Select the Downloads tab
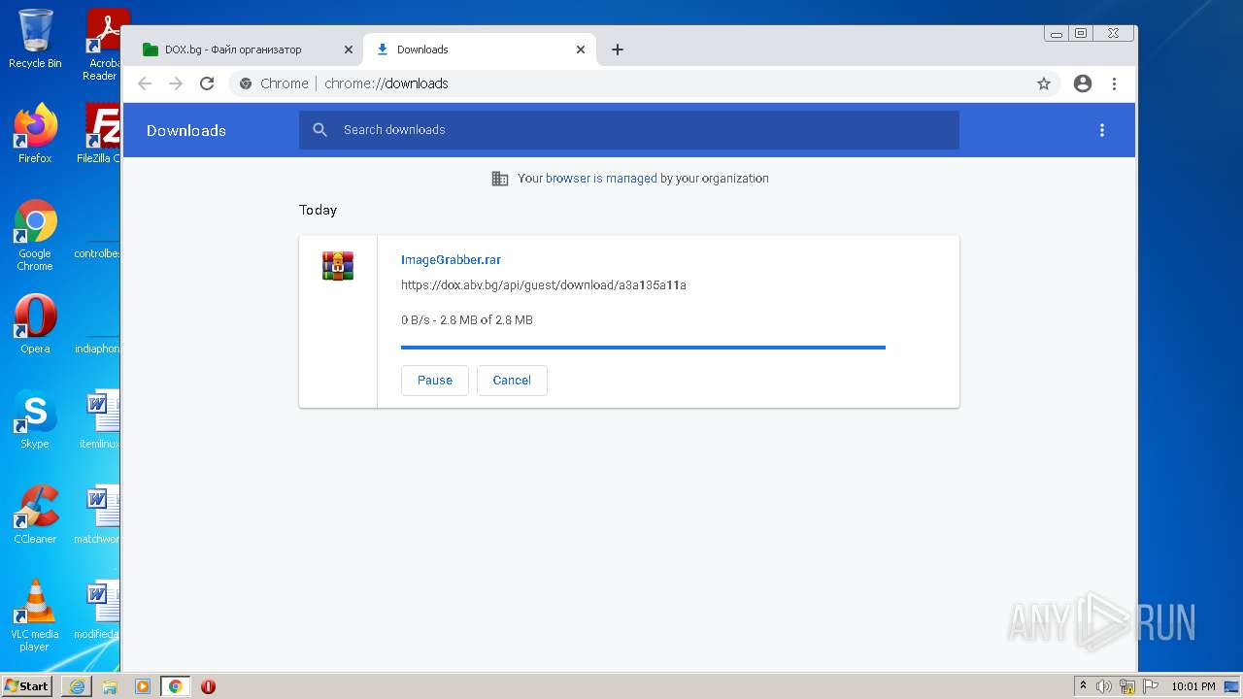 pyautogui.click(x=479, y=50)
